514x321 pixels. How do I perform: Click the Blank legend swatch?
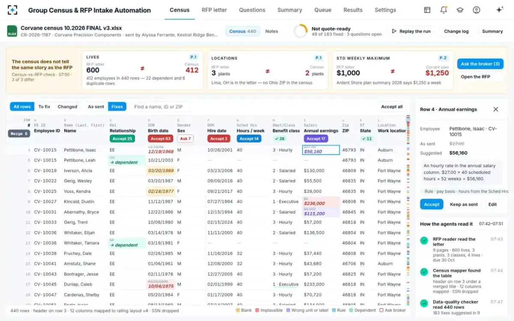point(237,310)
